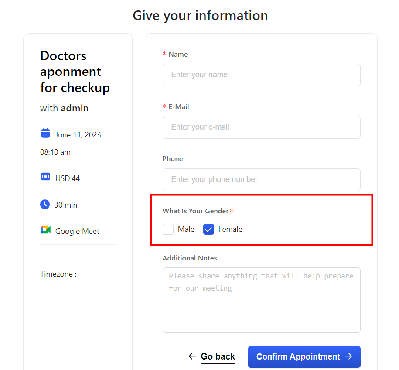
Task: Click the right arrow on Confirm Appointment button
Action: coord(348,356)
